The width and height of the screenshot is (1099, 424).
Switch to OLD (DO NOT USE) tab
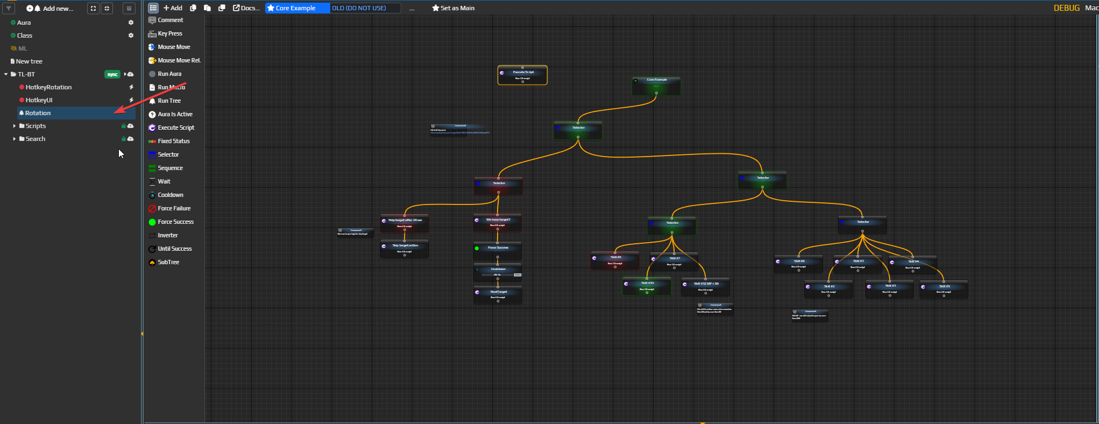point(359,8)
